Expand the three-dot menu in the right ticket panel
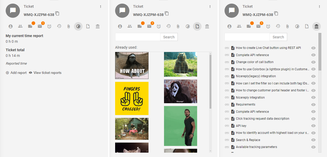This screenshot has height=157, width=327. [x=319, y=7]
